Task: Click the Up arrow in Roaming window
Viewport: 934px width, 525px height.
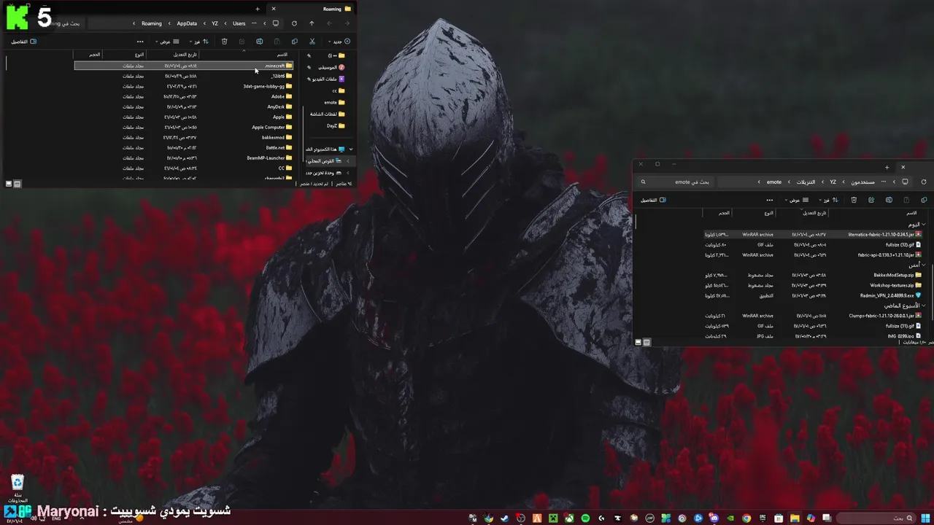Action: point(312,23)
